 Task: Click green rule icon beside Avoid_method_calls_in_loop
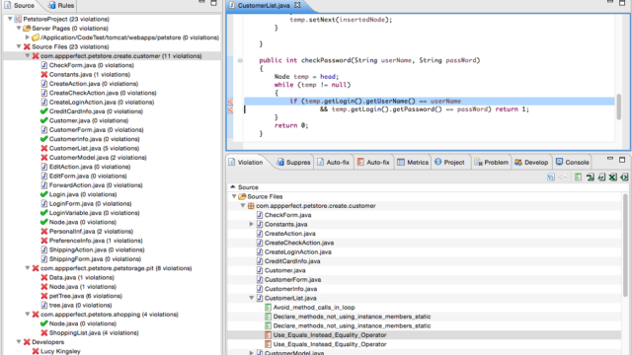point(268,307)
